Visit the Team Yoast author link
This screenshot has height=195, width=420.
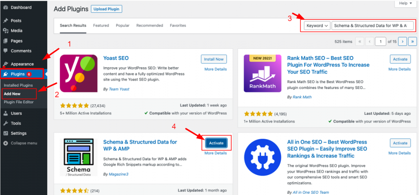coord(119,89)
